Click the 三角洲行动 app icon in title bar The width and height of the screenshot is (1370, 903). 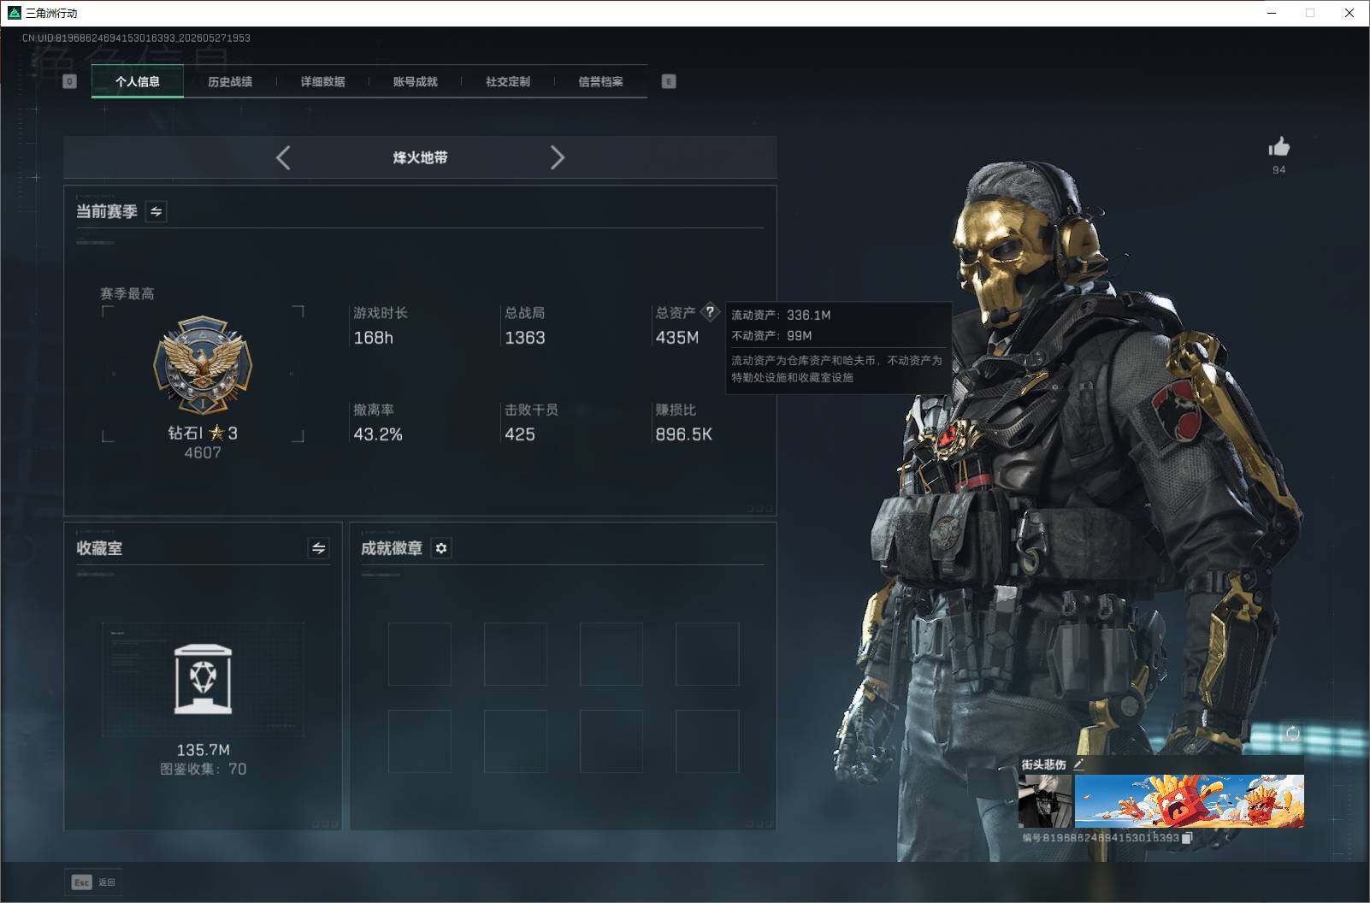(x=15, y=13)
